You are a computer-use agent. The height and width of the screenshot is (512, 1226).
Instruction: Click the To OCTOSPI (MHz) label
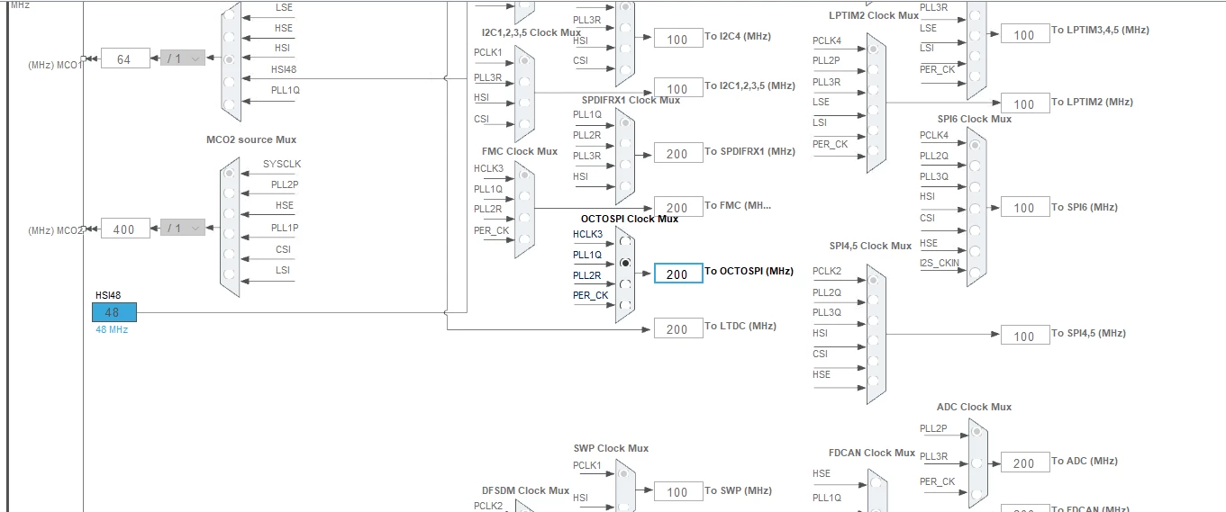[749, 271]
